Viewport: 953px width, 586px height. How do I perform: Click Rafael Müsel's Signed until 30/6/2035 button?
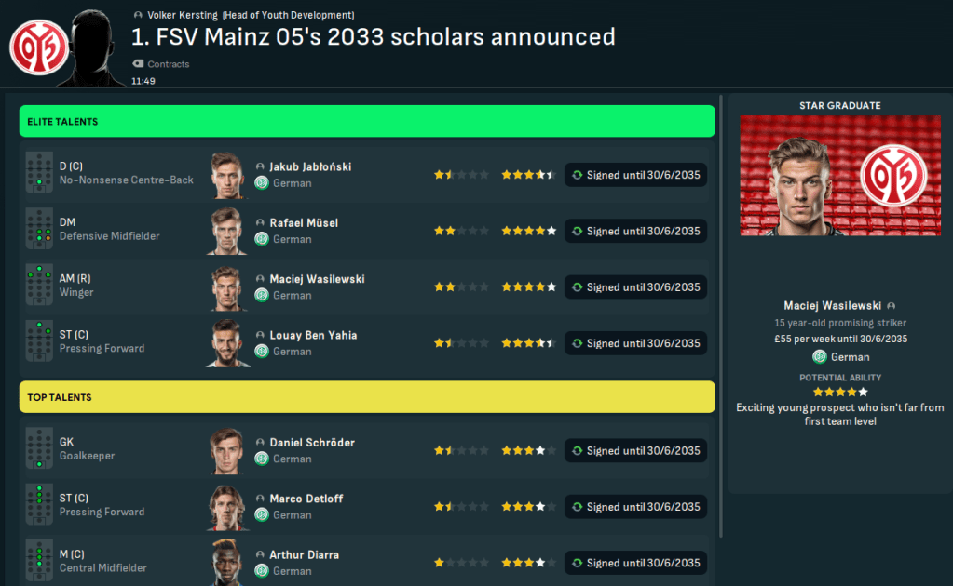(635, 231)
